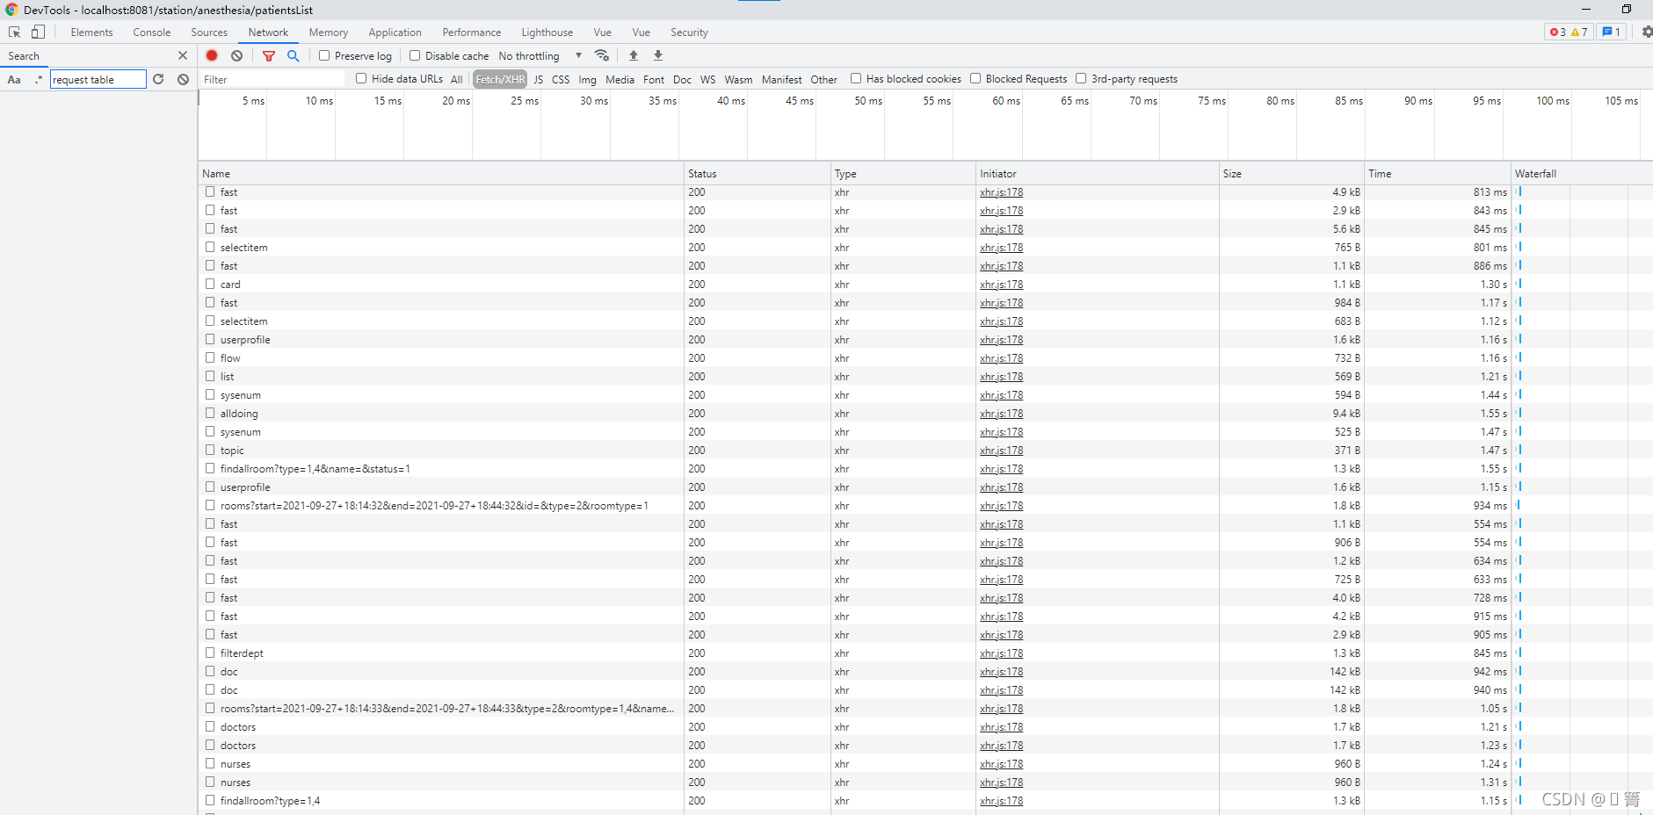Export HAR file with download arrow
Image resolution: width=1653 pixels, height=815 pixels.
coord(658,55)
